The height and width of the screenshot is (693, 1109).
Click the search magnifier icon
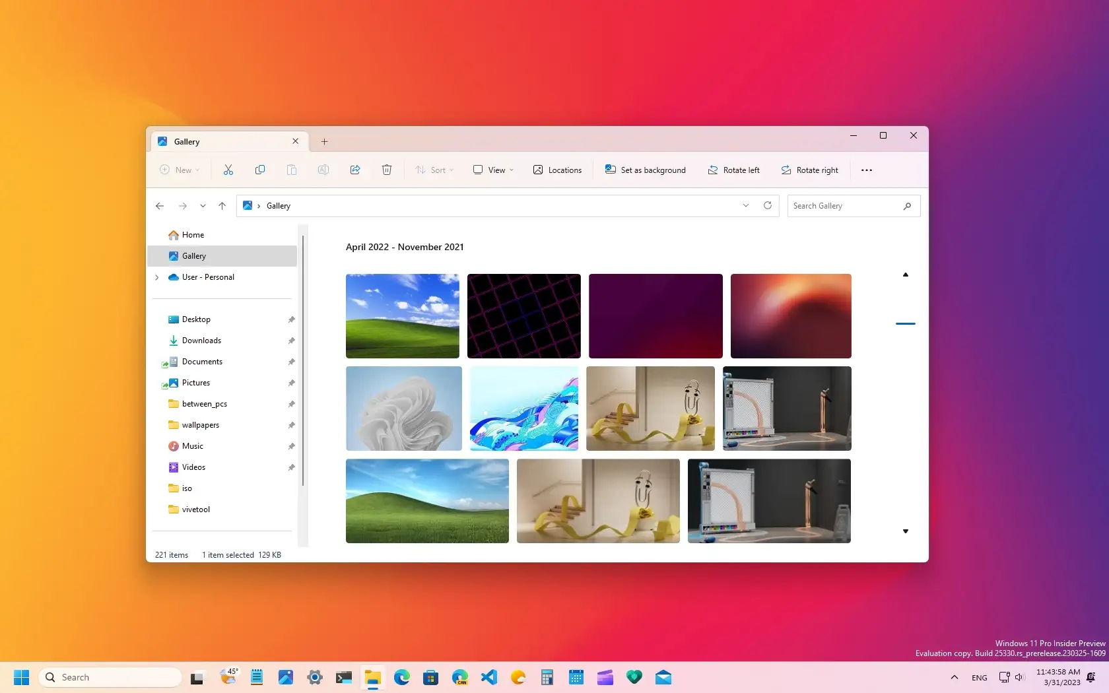(907, 206)
